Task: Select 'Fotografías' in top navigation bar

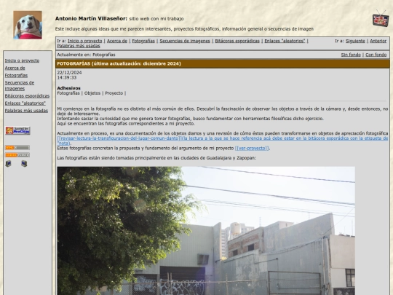Action: 143,41
